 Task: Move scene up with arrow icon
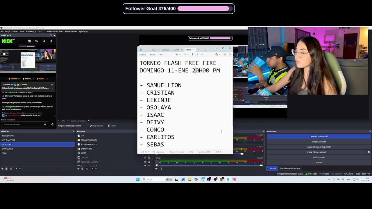pos(16,169)
